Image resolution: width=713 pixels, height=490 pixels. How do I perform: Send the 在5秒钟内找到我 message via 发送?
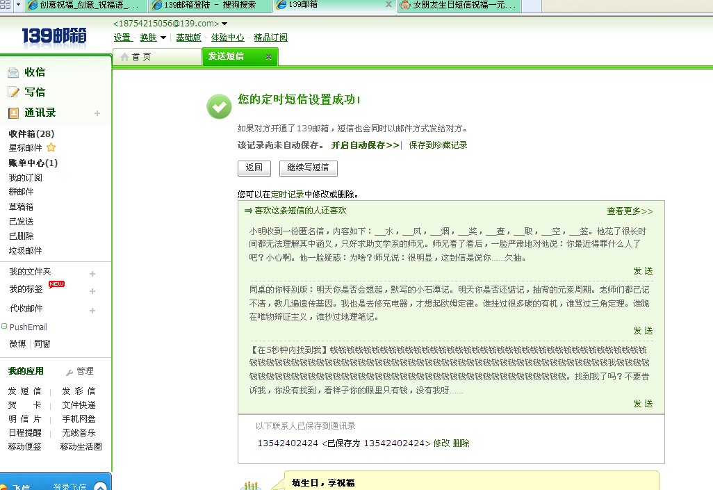643,404
